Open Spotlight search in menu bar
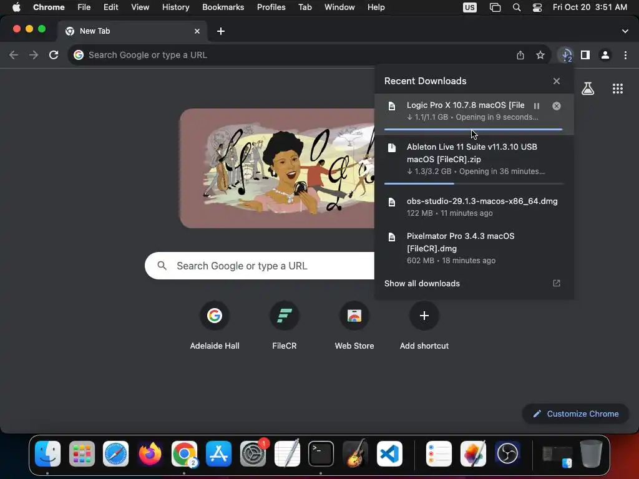 pyautogui.click(x=516, y=7)
